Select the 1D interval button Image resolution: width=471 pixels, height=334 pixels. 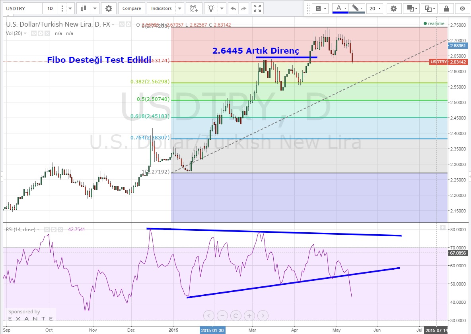[x=50, y=8]
